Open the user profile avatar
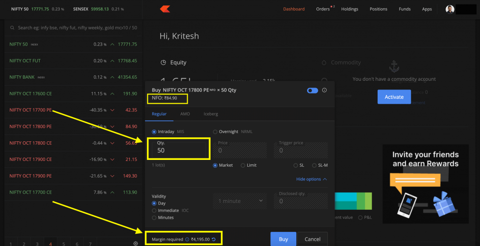The width and height of the screenshot is (480, 246). tap(450, 9)
